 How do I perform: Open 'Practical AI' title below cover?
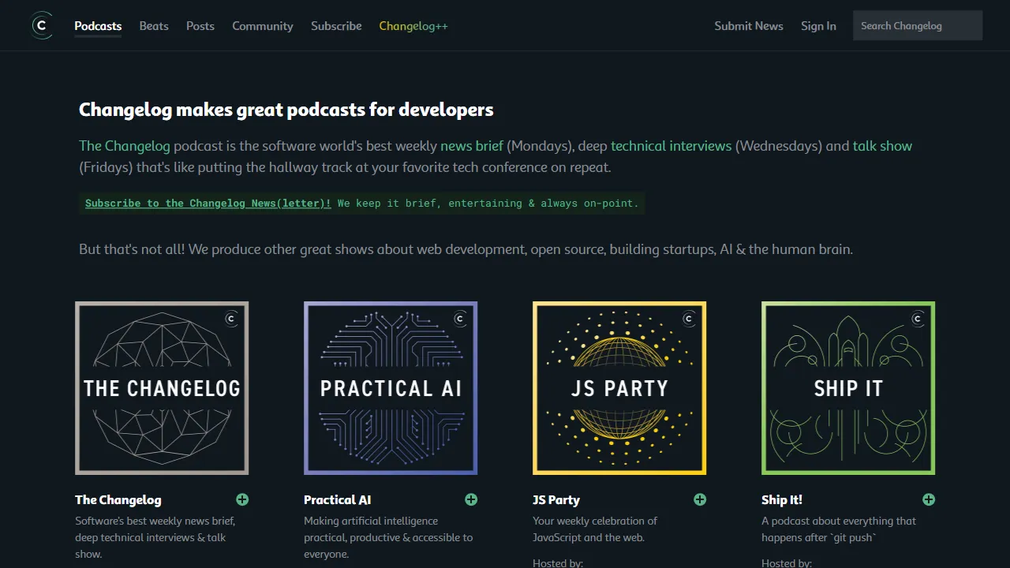point(337,499)
